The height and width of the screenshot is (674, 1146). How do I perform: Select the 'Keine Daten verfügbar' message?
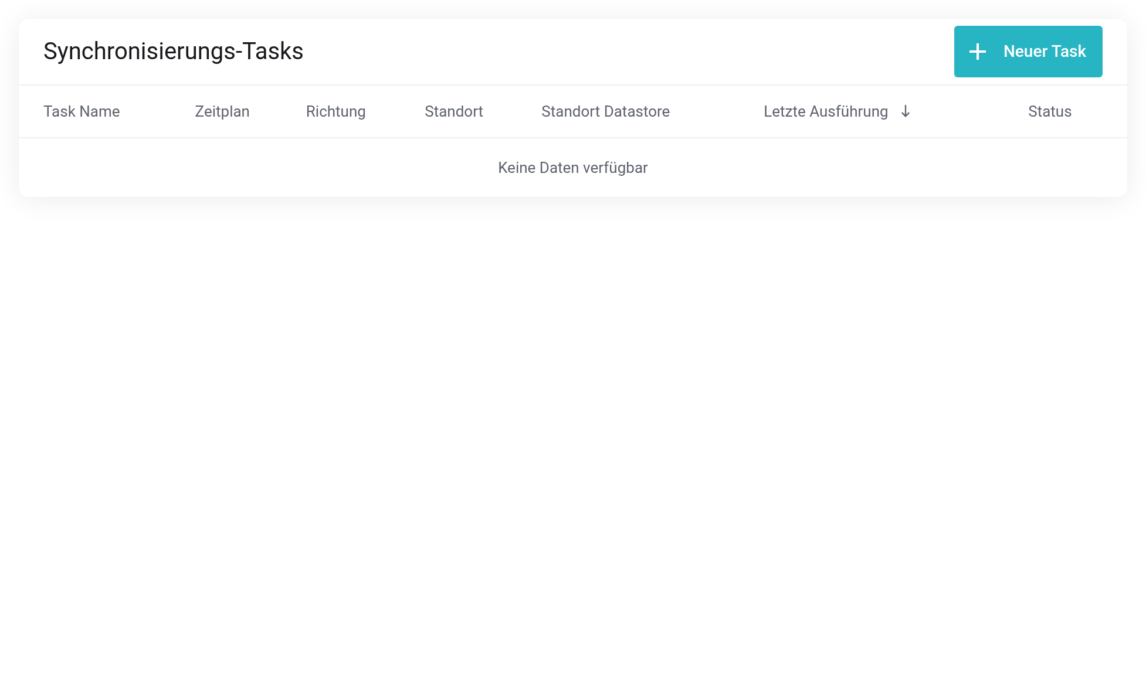(x=572, y=168)
